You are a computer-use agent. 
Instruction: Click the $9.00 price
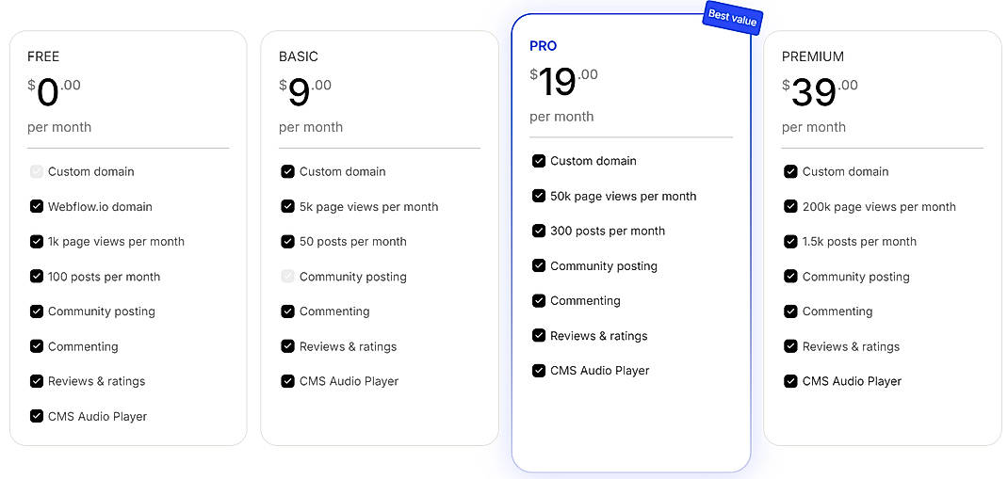point(305,91)
